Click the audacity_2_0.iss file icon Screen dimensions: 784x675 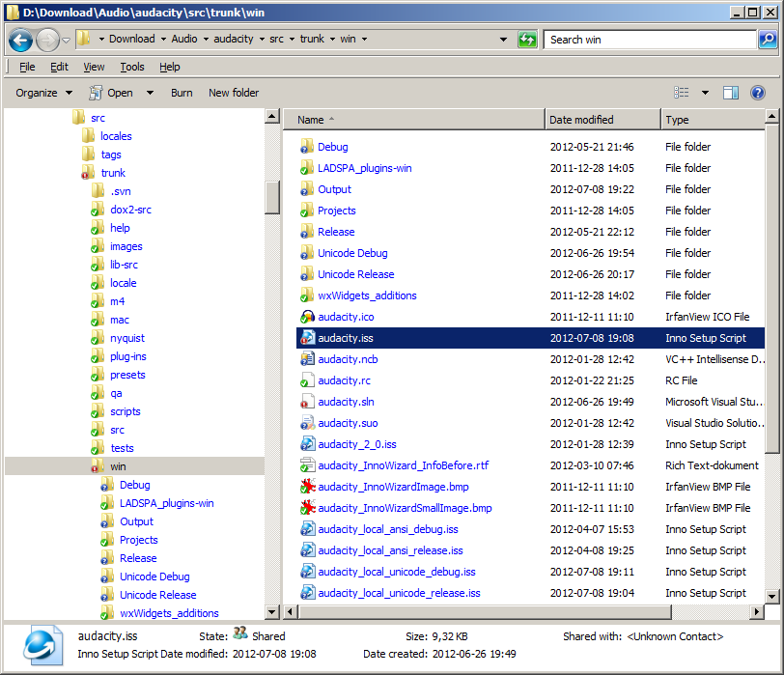coord(307,444)
